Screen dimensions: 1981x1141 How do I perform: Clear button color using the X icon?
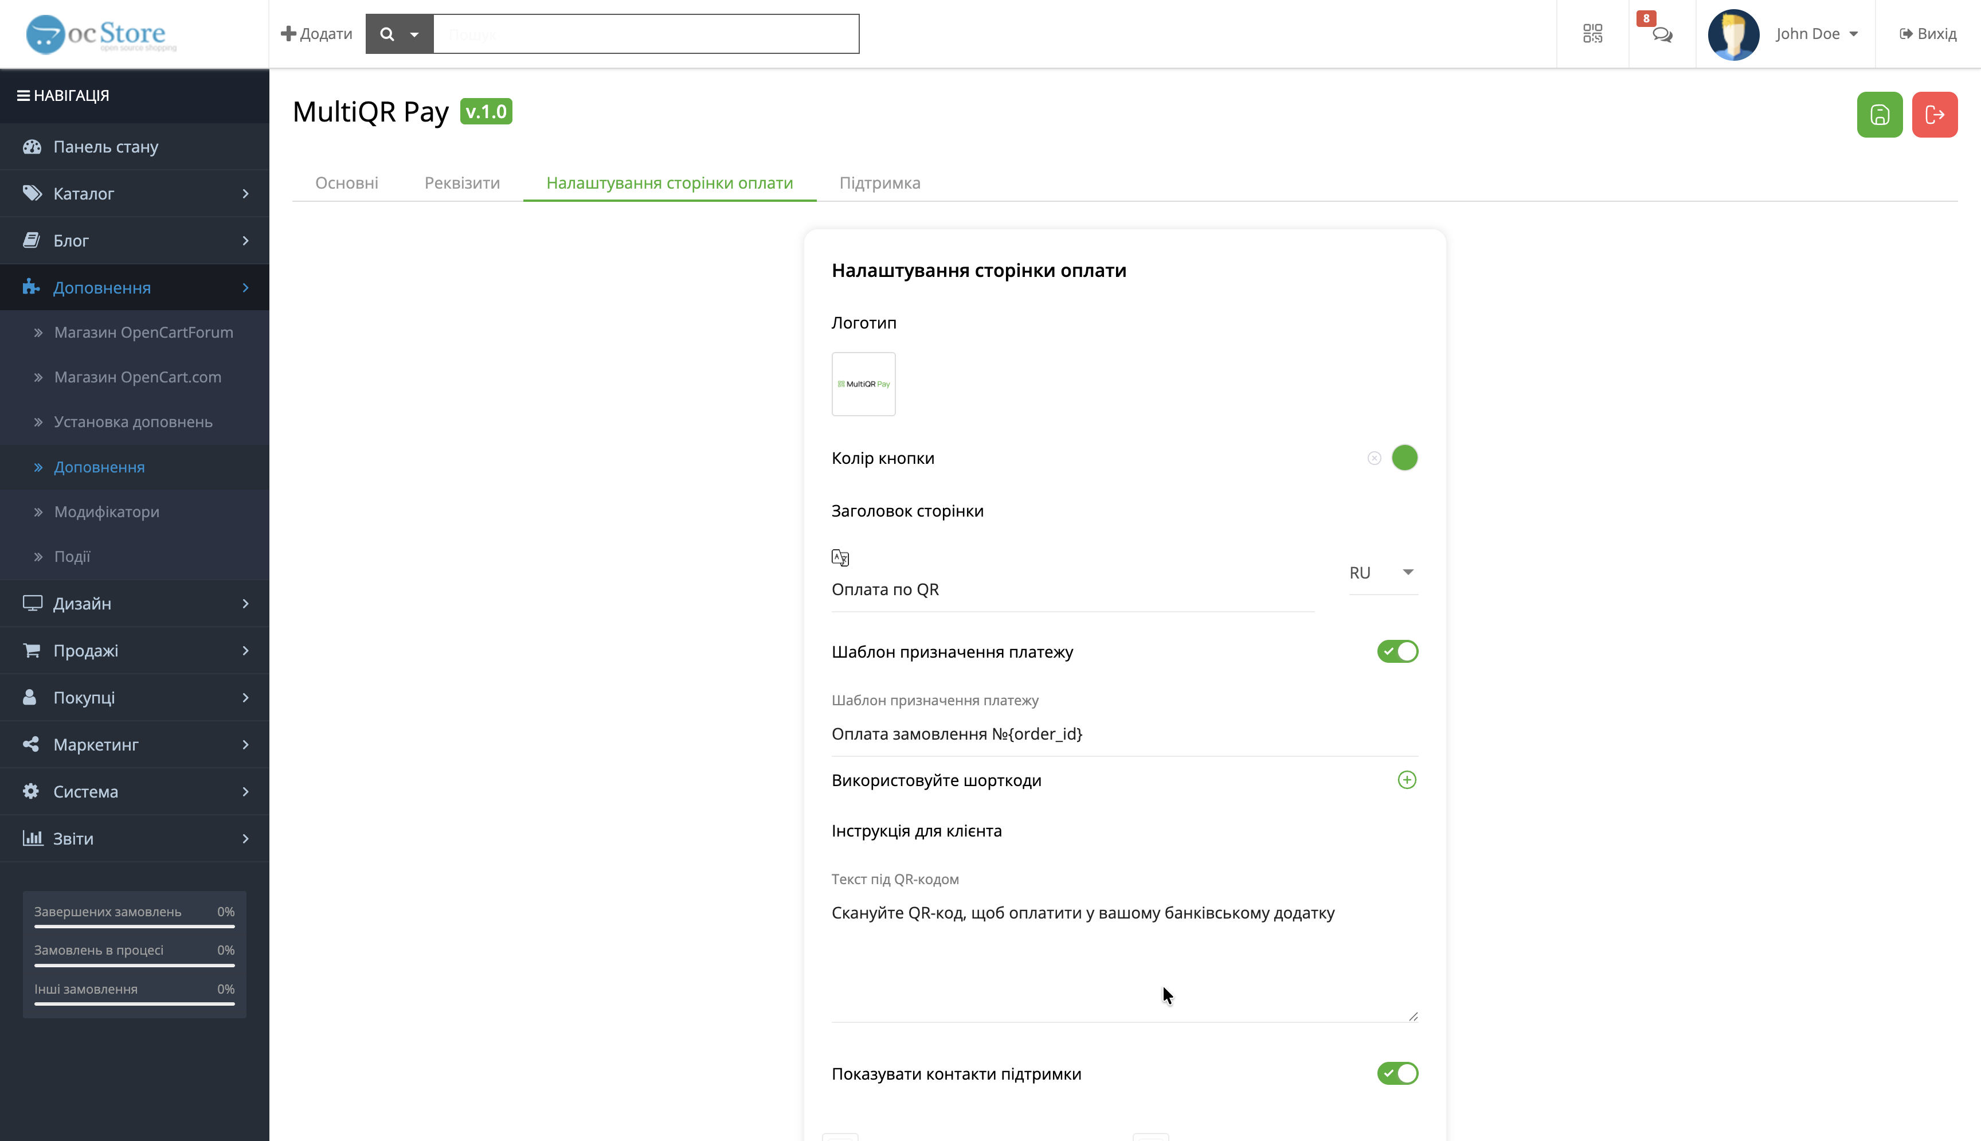1373,458
